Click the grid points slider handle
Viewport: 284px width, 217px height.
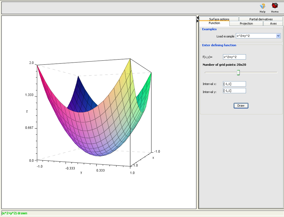click(238, 73)
